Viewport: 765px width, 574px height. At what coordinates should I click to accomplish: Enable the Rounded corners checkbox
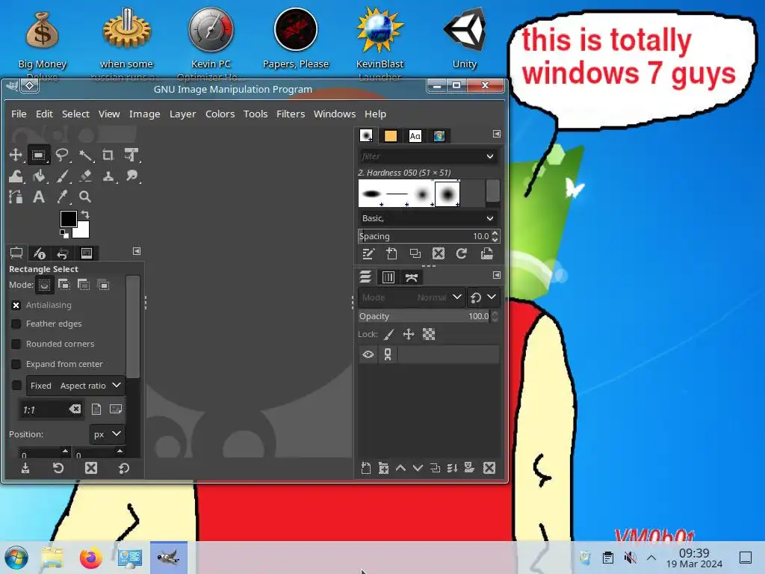16,344
